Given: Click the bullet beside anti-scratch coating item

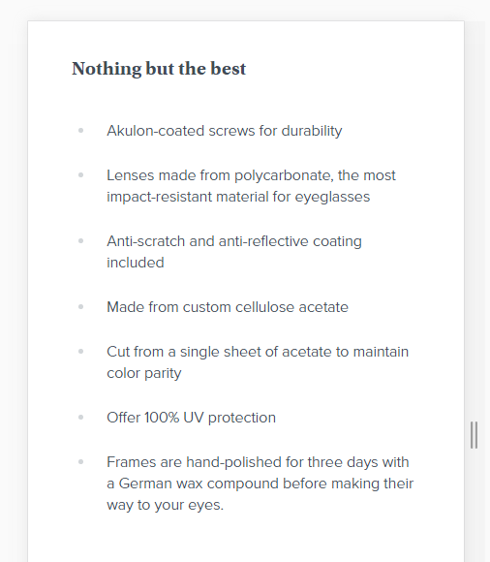Looking at the screenshot, I should point(81,241).
